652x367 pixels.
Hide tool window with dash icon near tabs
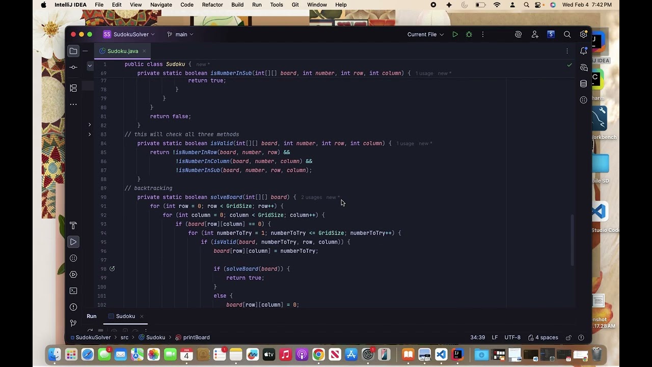[86, 51]
